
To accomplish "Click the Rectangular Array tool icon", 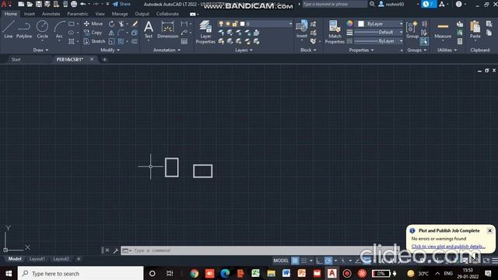I will (121, 41).
